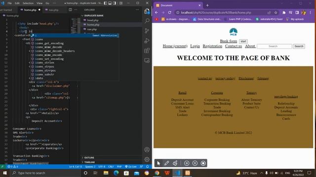316x177 pixels.
Task: Open the Manage gear menu in VS Code
Action: [147, 159]
